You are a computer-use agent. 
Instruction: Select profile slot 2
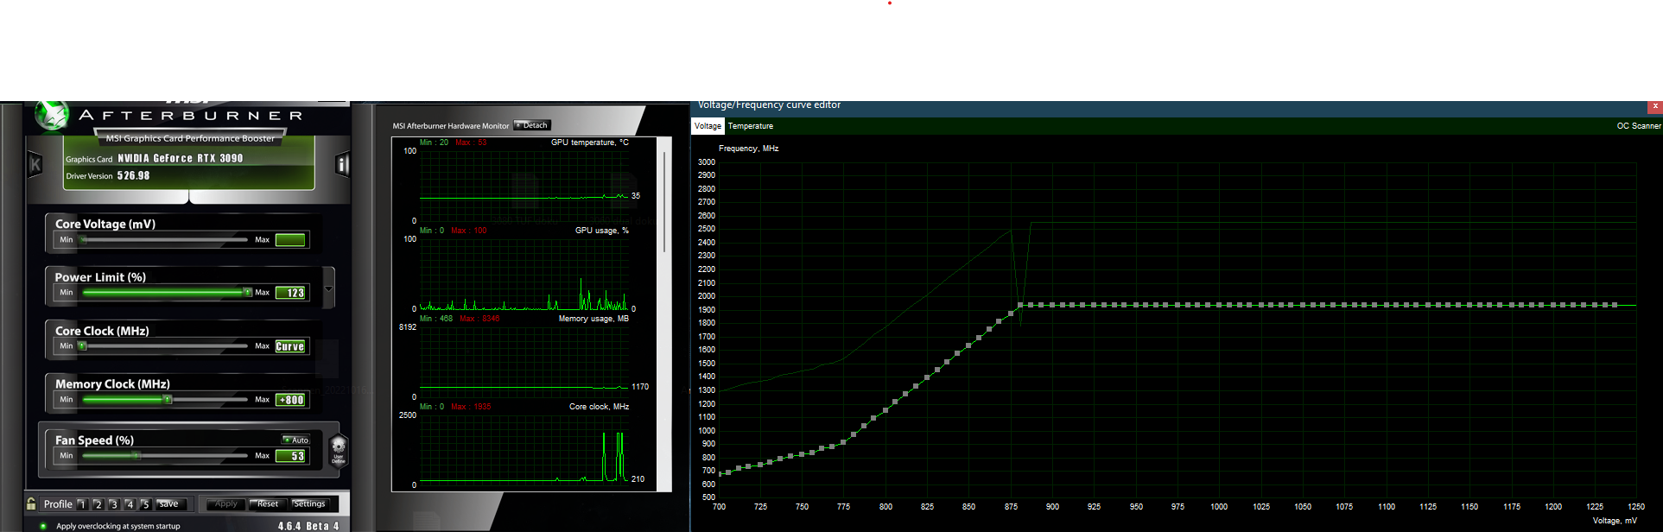(x=98, y=504)
